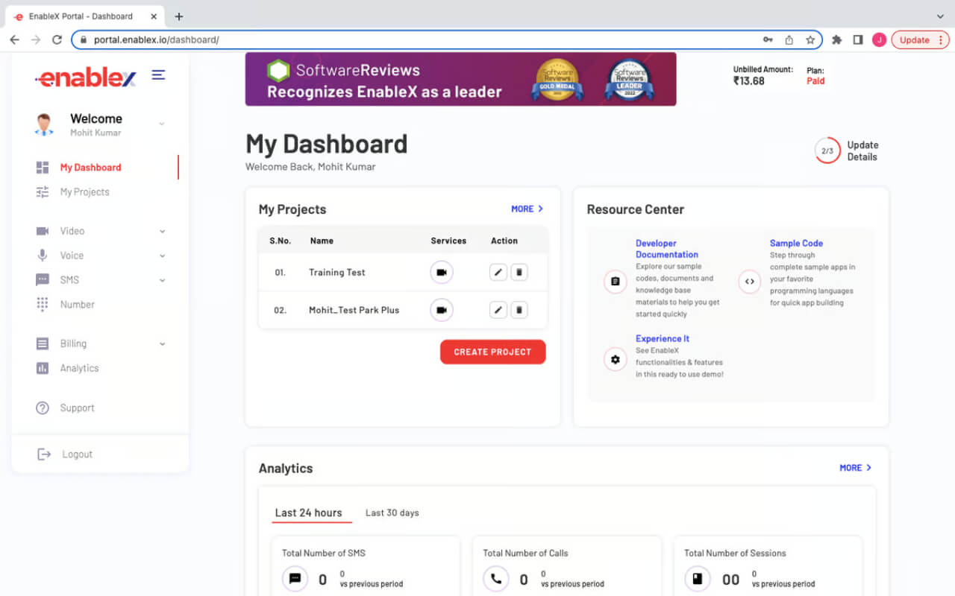The image size is (955, 596).
Task: Open the browser tab list chevron
Action: (x=940, y=16)
